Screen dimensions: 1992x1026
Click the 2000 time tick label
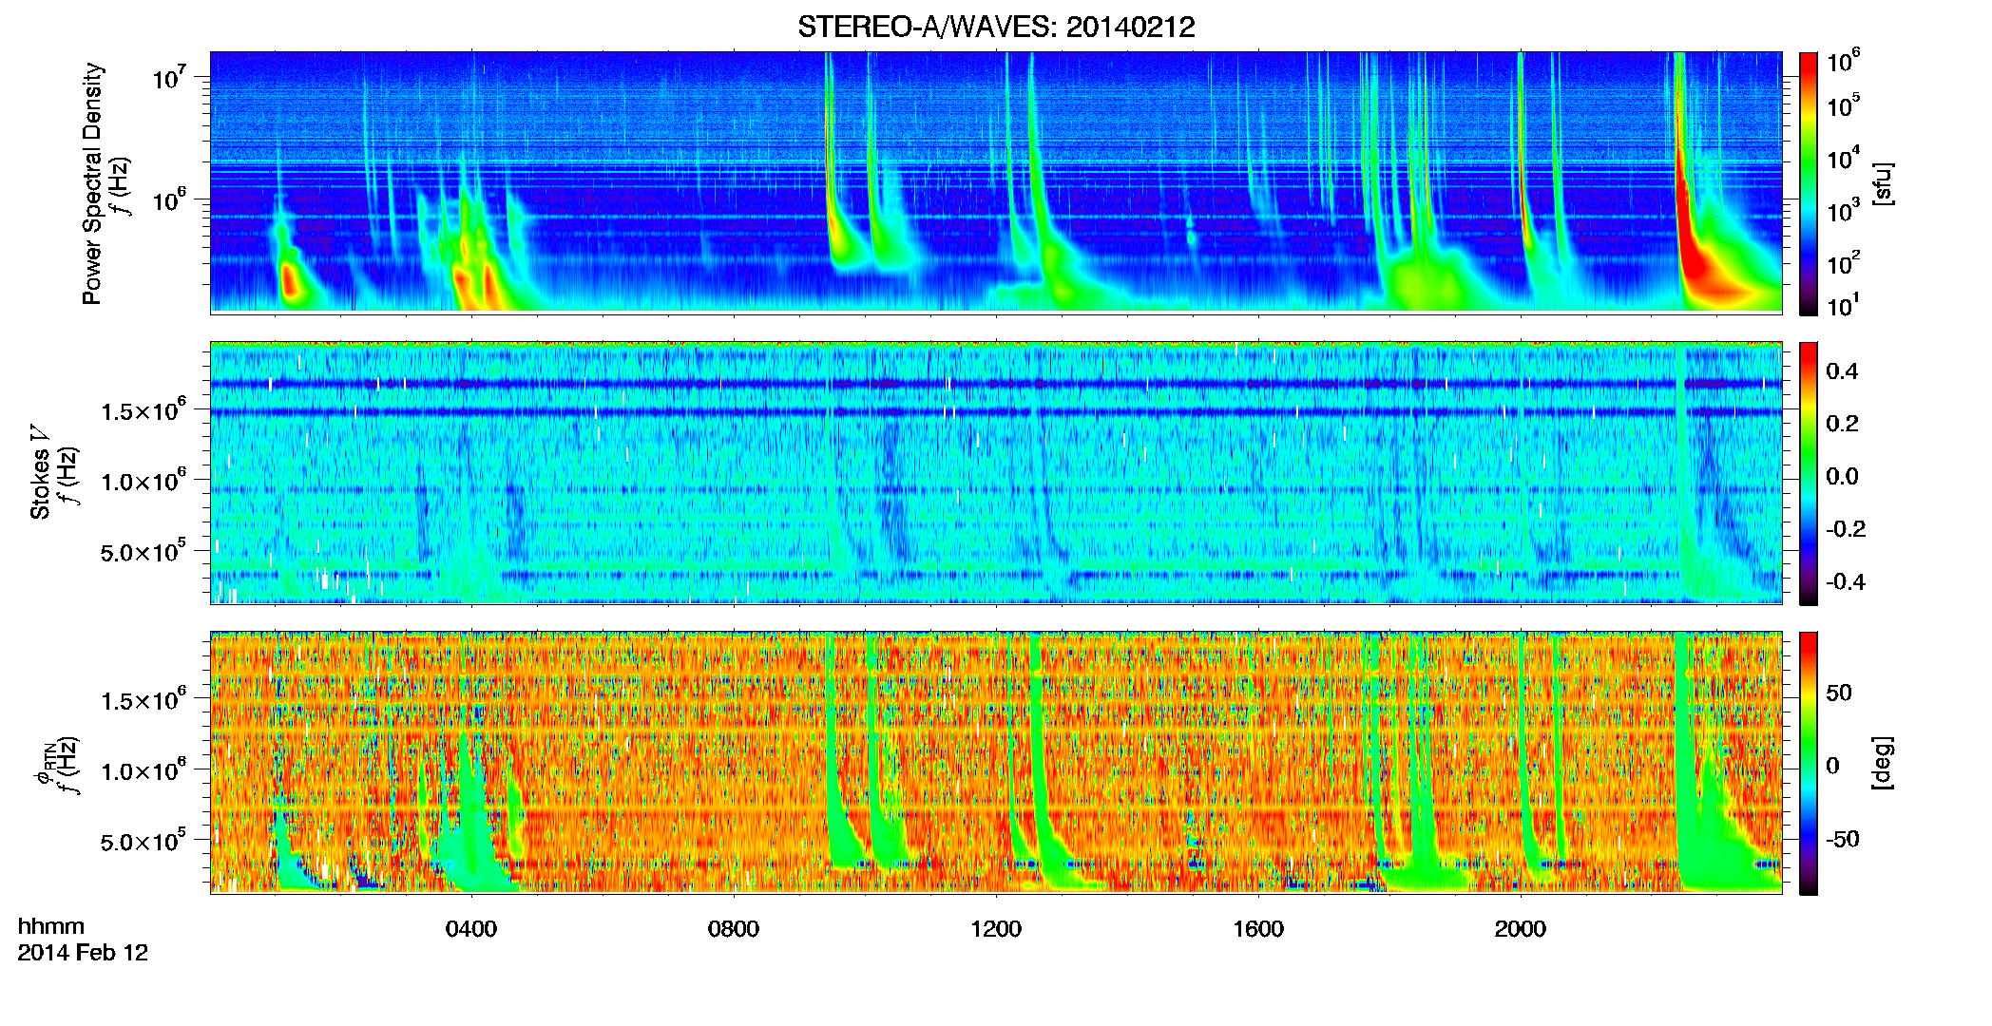[x=1521, y=929]
